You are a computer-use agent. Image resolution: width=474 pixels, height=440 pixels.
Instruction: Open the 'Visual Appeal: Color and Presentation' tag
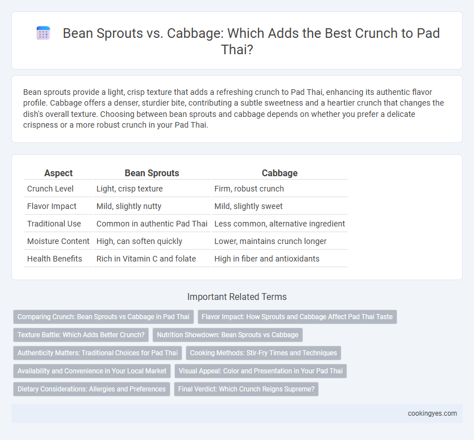(x=261, y=371)
